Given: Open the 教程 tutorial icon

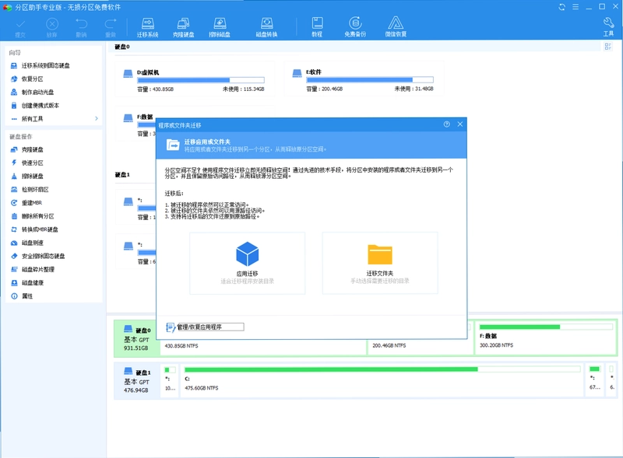Looking at the screenshot, I should 317,27.
